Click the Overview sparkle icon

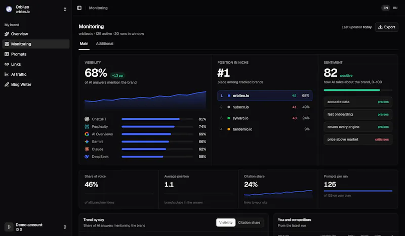click(x=7, y=34)
